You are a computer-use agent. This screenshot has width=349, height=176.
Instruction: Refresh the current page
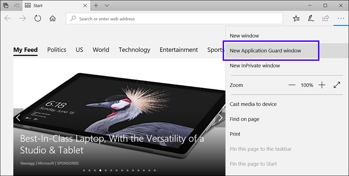(37, 18)
